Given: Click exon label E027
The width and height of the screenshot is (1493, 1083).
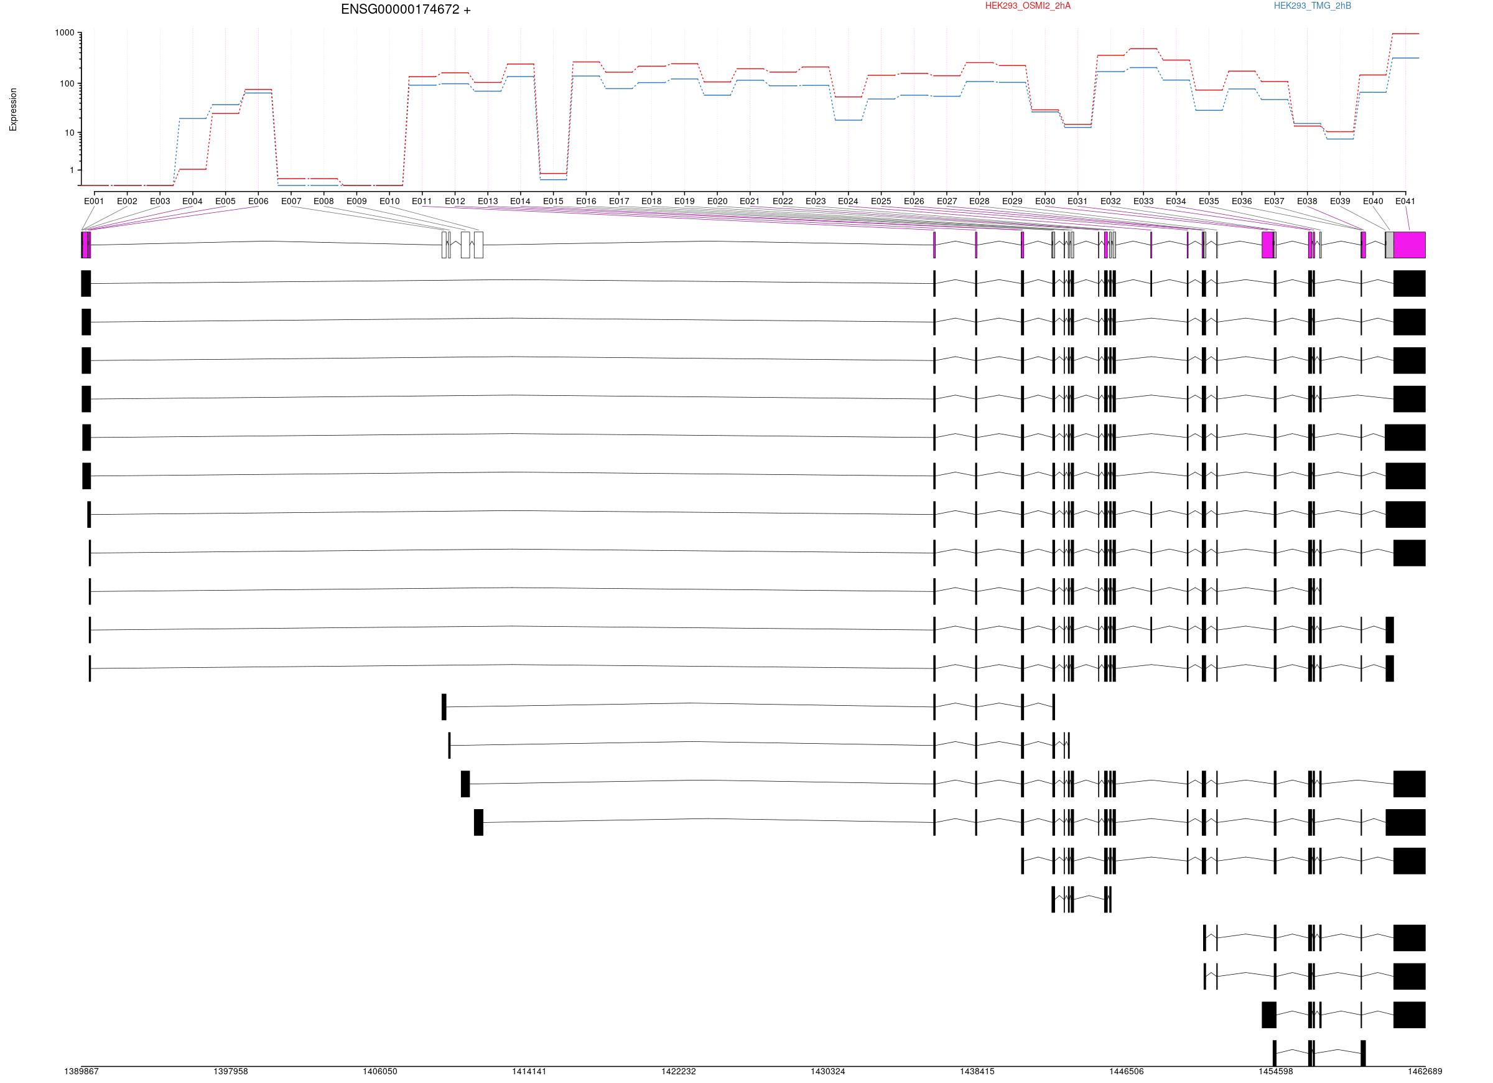Looking at the screenshot, I should tap(947, 202).
